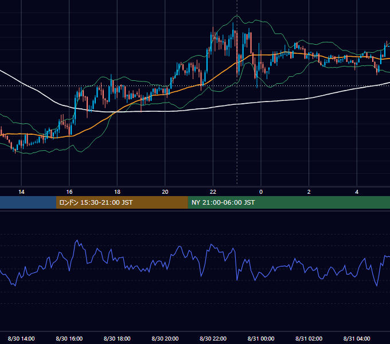The image size is (390, 344).
Task: Click the 8/31 00:00 date label
Action: click(x=261, y=338)
